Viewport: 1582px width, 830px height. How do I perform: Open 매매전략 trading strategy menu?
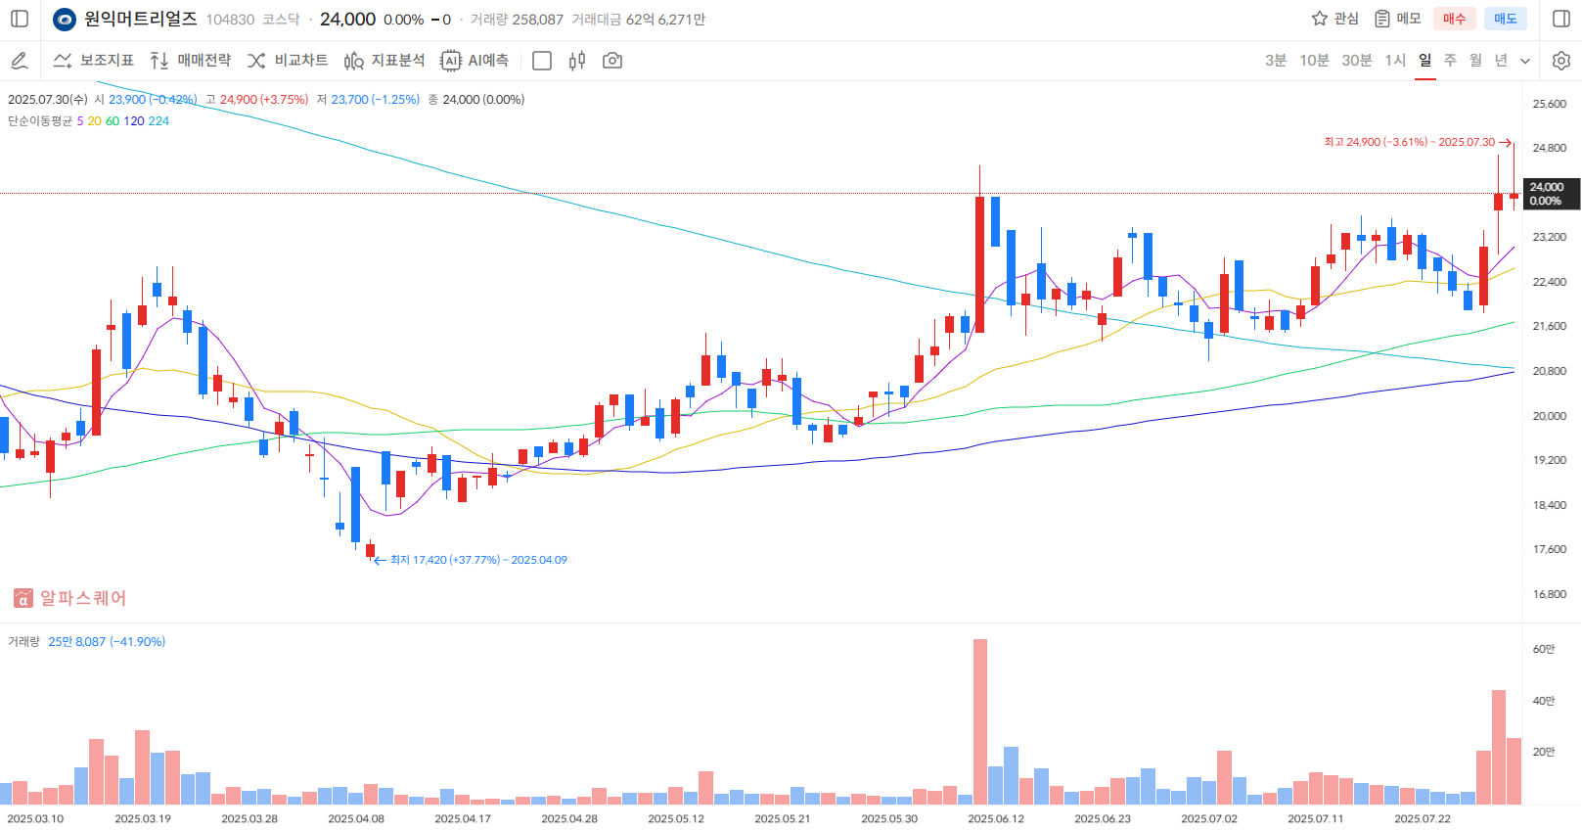point(190,61)
